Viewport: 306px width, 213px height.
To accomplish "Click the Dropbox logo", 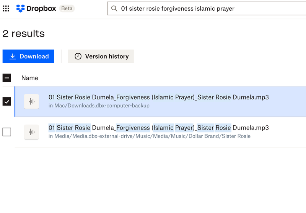I will coord(36,8).
